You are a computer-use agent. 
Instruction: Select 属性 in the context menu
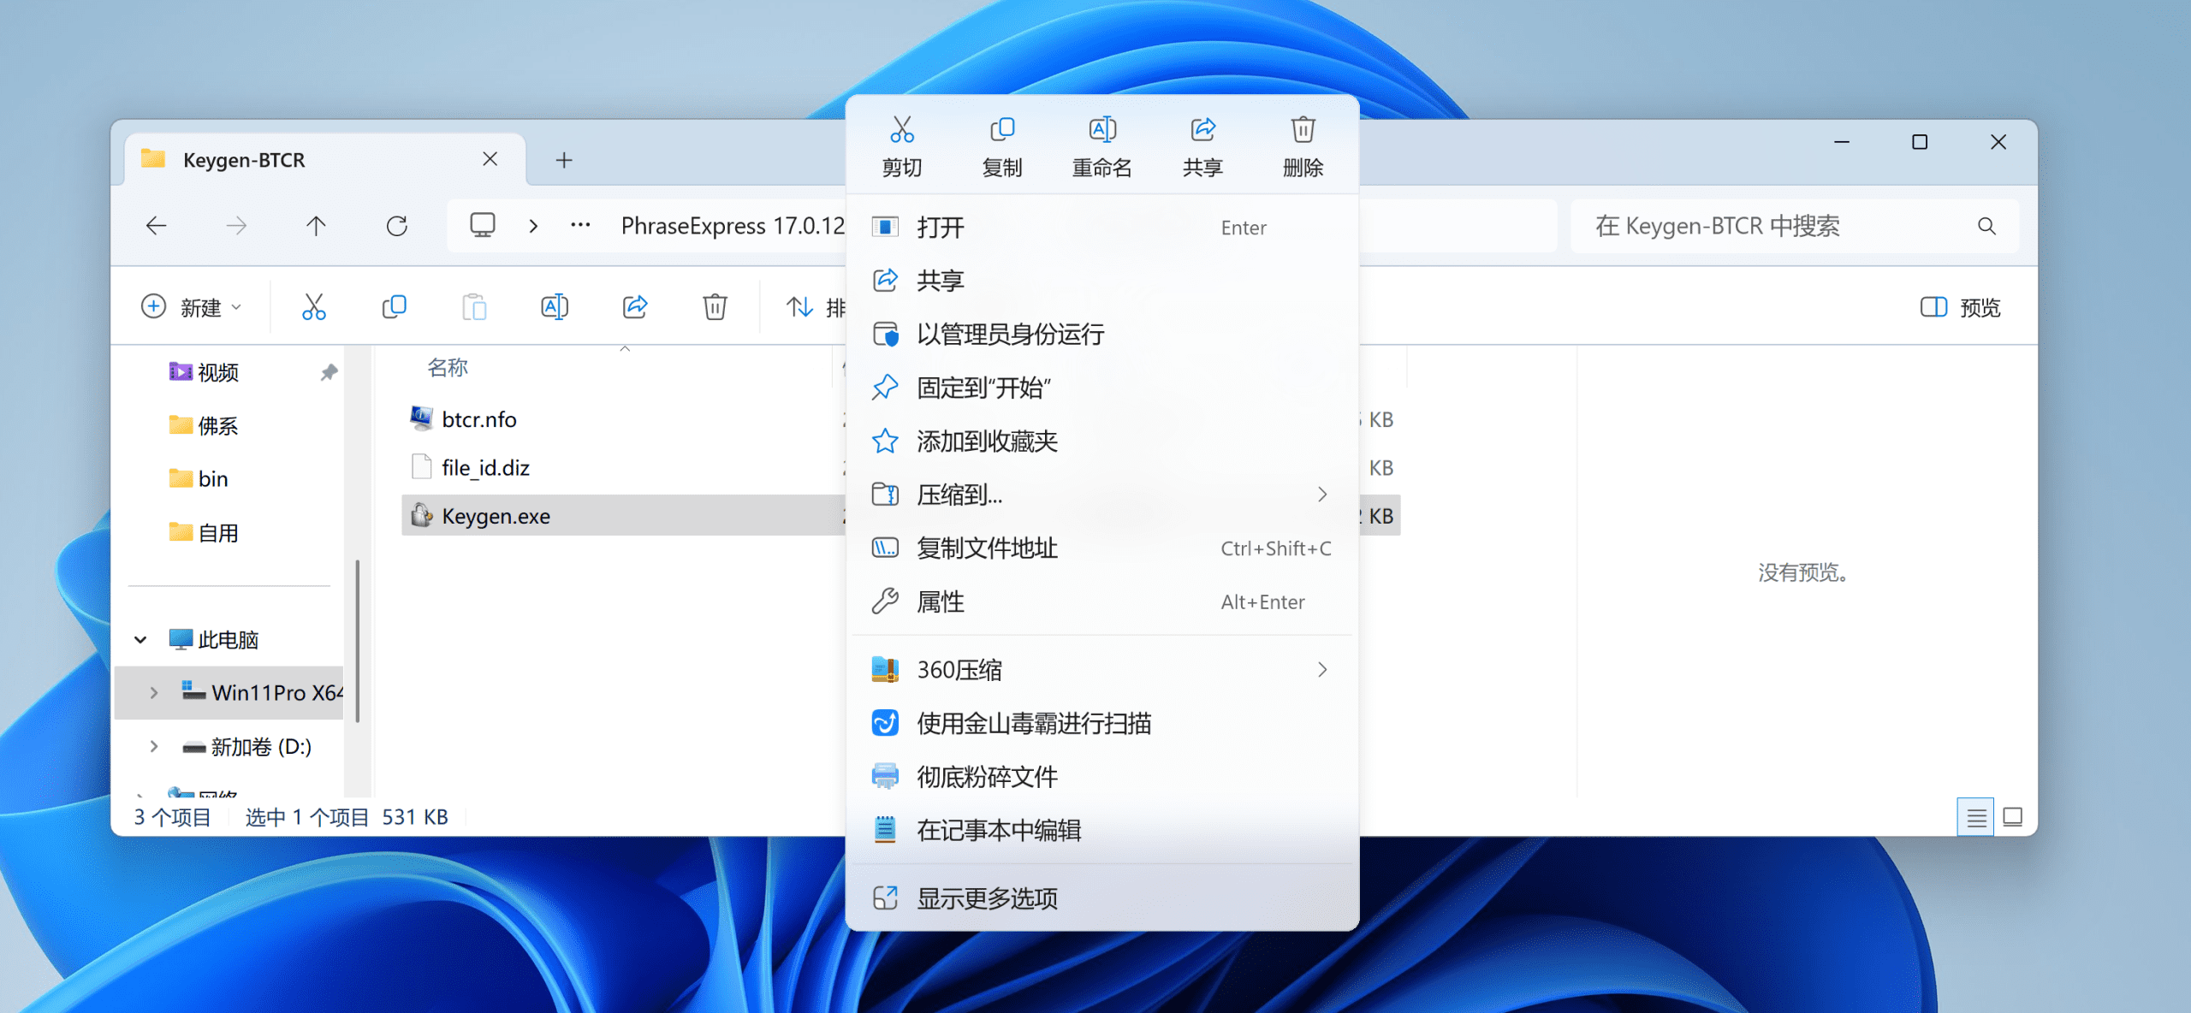[940, 601]
